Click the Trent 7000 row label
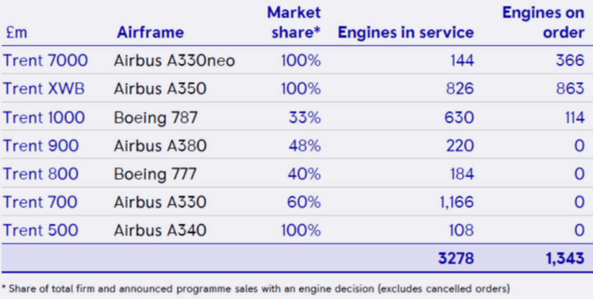 coord(45,61)
